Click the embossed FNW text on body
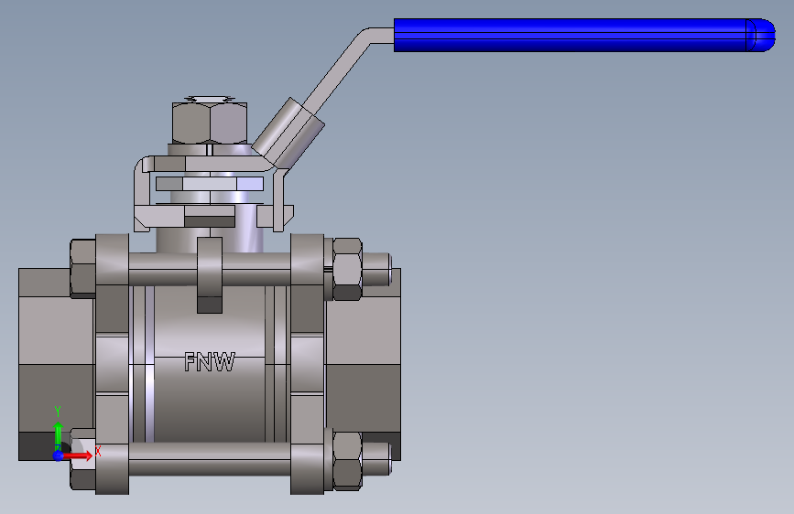The height and width of the screenshot is (514, 794). point(210,362)
